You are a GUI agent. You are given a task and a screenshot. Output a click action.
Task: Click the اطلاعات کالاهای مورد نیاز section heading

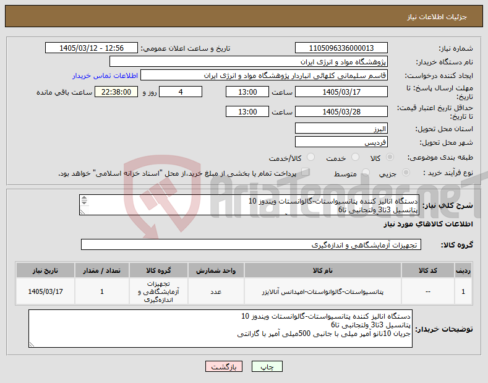coord(428,224)
